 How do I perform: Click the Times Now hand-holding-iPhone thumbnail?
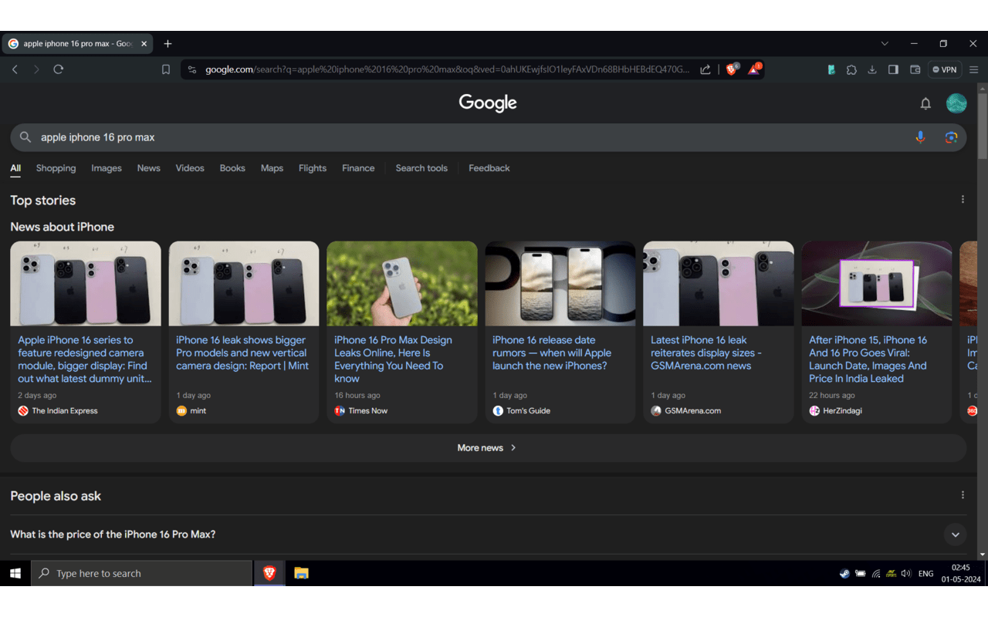click(402, 284)
